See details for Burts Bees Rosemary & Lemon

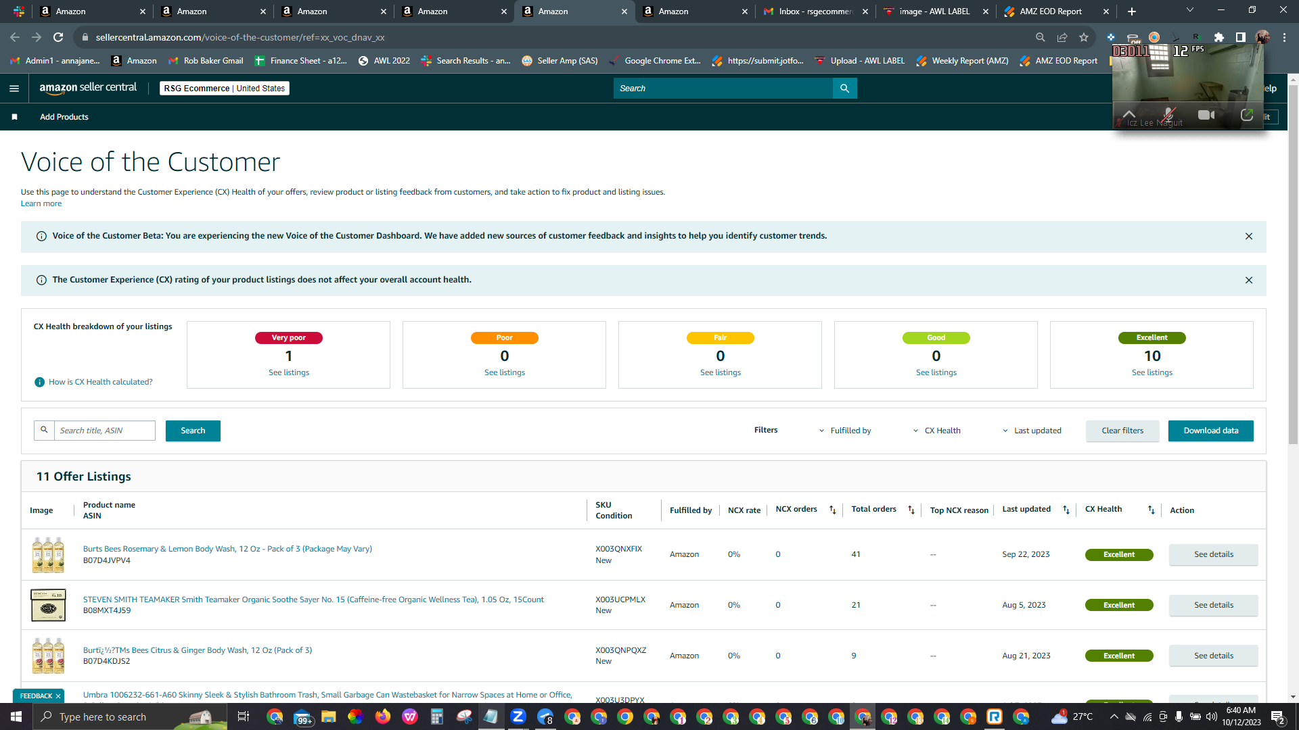1214,555
